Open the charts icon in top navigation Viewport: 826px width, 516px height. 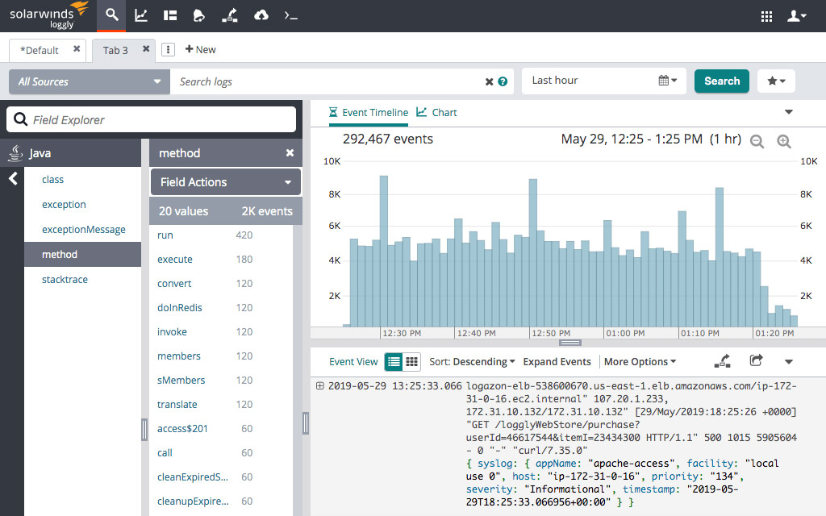pyautogui.click(x=141, y=15)
